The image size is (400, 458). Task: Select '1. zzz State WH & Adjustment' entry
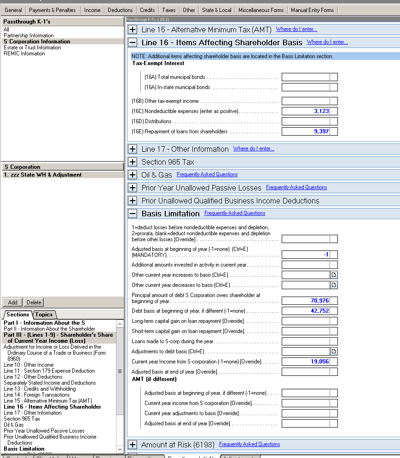coord(44,174)
